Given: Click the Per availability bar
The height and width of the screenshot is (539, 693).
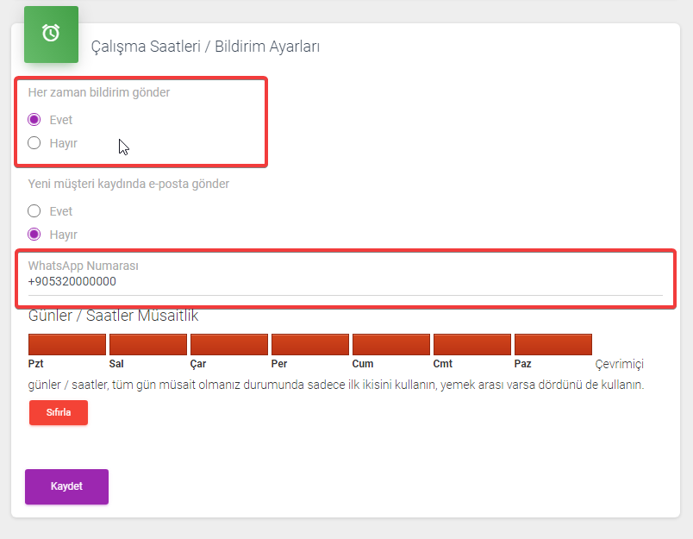Looking at the screenshot, I should (310, 344).
